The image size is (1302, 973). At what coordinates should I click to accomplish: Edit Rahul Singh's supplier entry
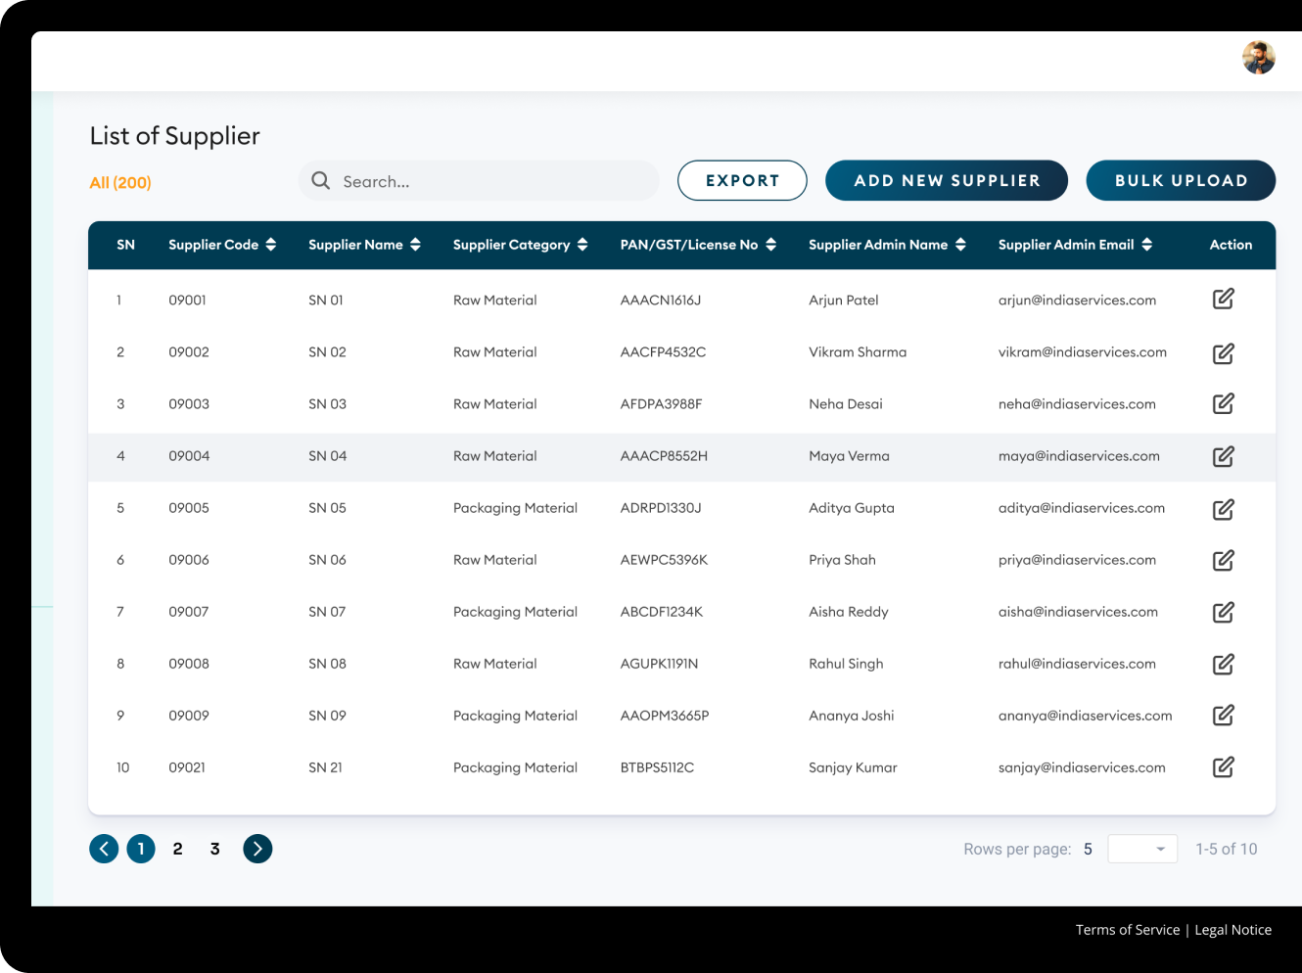1223,664
